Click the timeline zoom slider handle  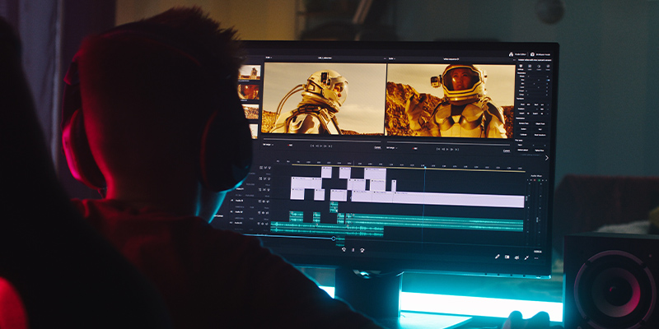pyautogui.click(x=334, y=239)
